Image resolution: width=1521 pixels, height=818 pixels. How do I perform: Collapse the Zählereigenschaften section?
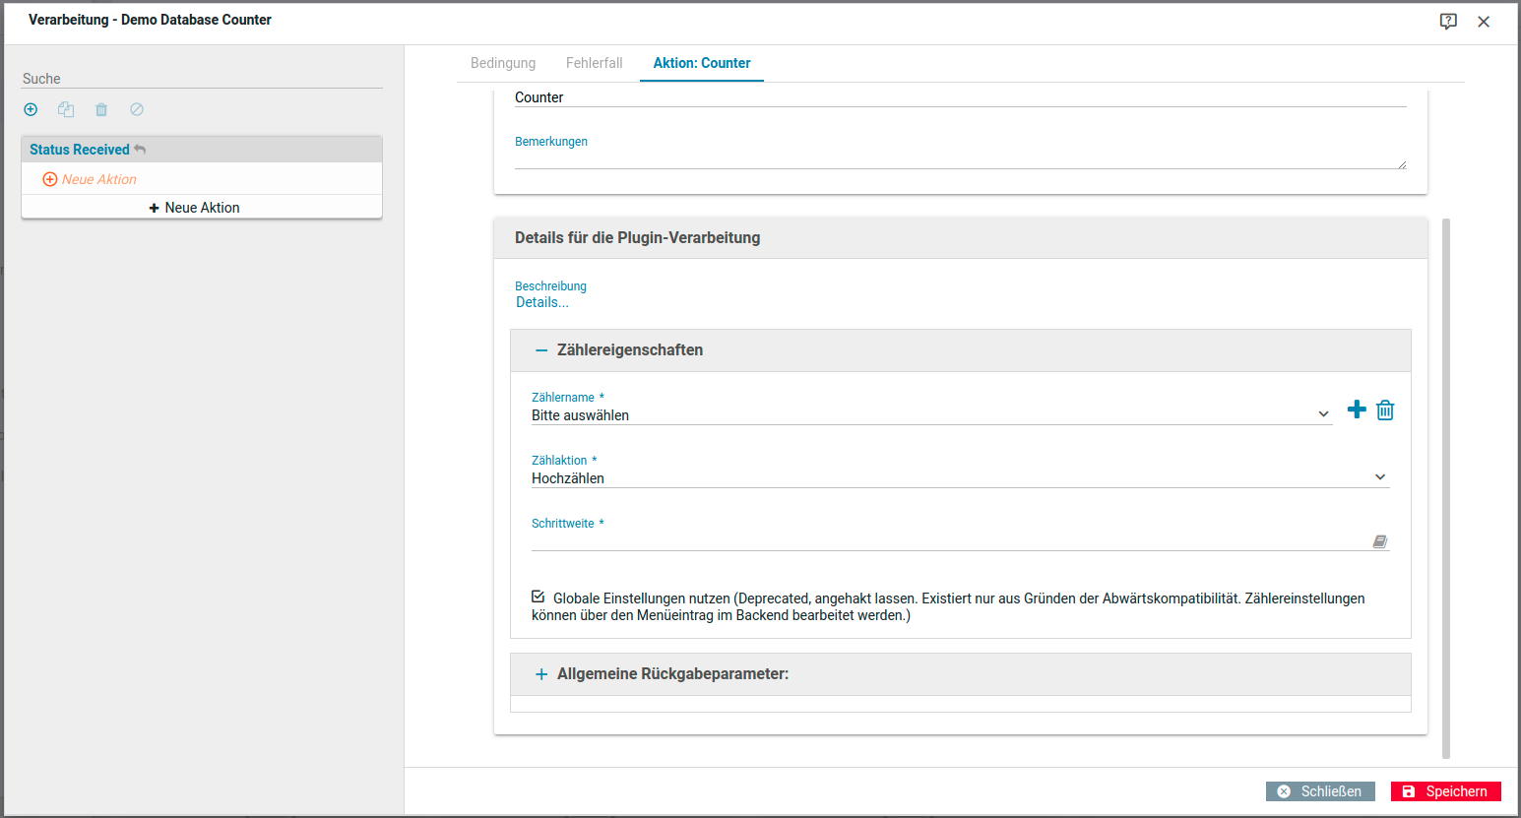coord(541,350)
